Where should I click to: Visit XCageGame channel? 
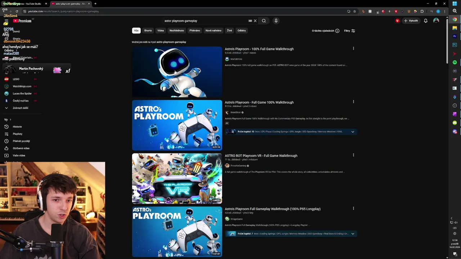[x=237, y=219]
